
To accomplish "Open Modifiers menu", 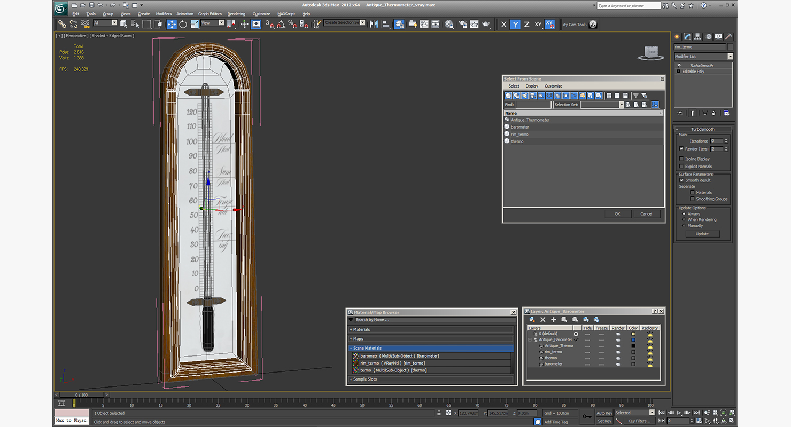I will tap(164, 14).
